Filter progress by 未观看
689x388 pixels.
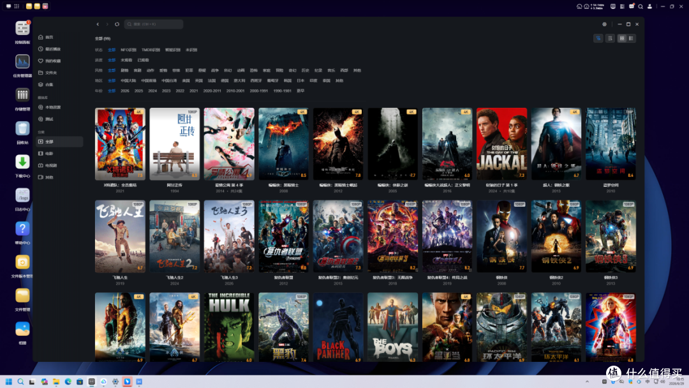pos(126,60)
